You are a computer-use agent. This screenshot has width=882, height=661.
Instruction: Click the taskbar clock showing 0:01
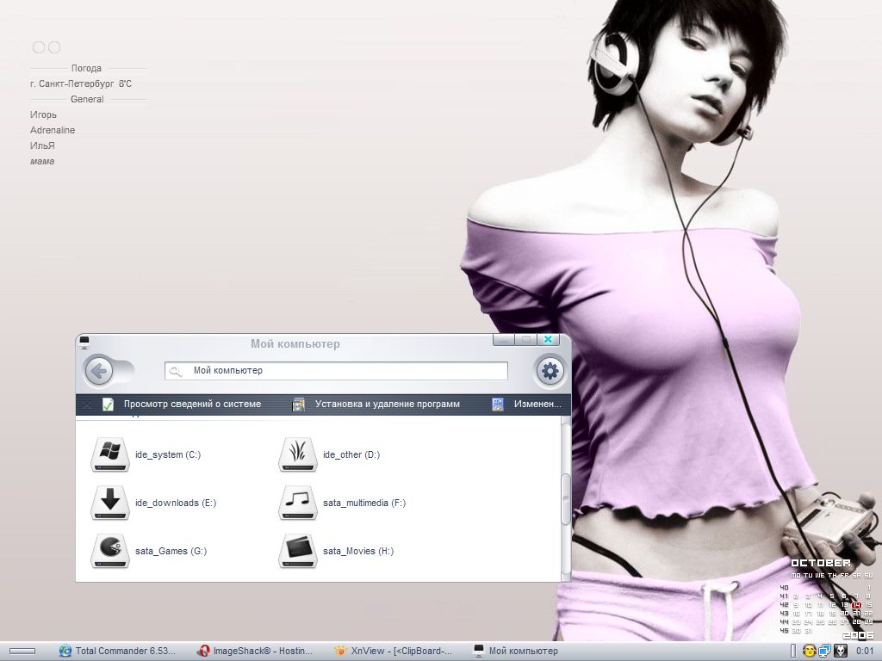[865, 651]
